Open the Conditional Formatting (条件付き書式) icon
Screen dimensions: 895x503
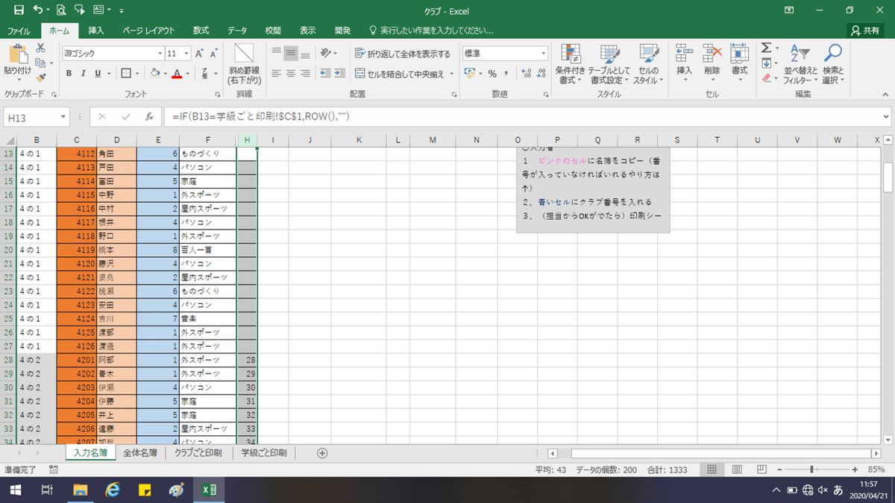571,65
